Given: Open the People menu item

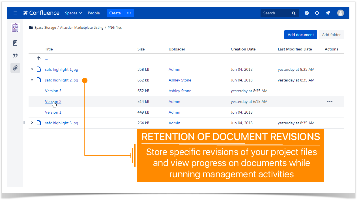Looking at the screenshot, I should coord(94,13).
